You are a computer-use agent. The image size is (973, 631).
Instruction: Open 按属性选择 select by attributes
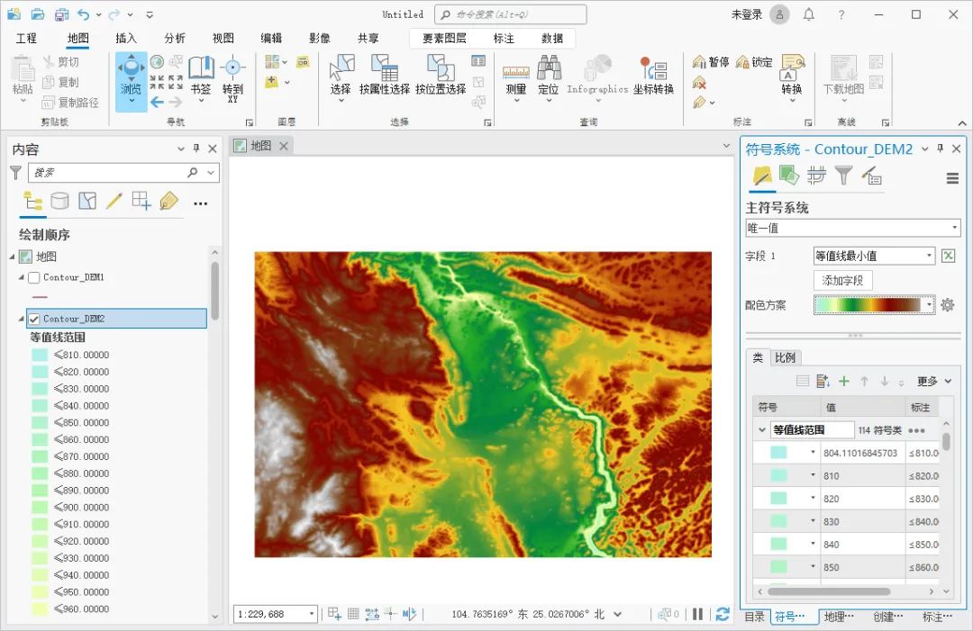[x=384, y=75]
